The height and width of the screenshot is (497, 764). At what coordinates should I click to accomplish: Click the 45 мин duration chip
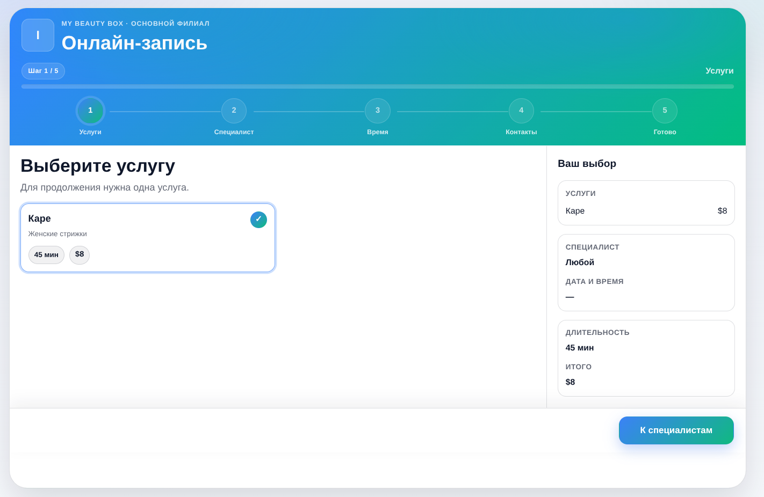(46, 255)
